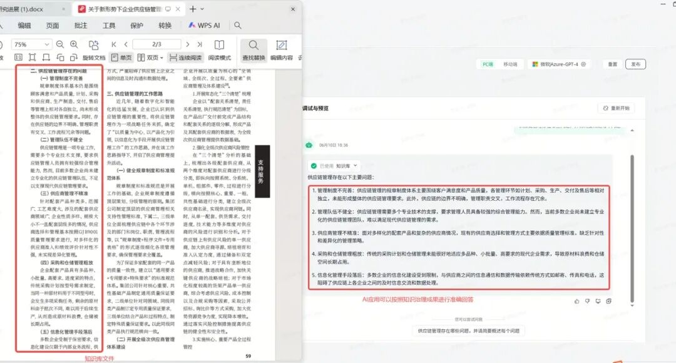Screen dimensions: 676x363
Task: Click the 重新开始 button
Action: click(x=617, y=108)
